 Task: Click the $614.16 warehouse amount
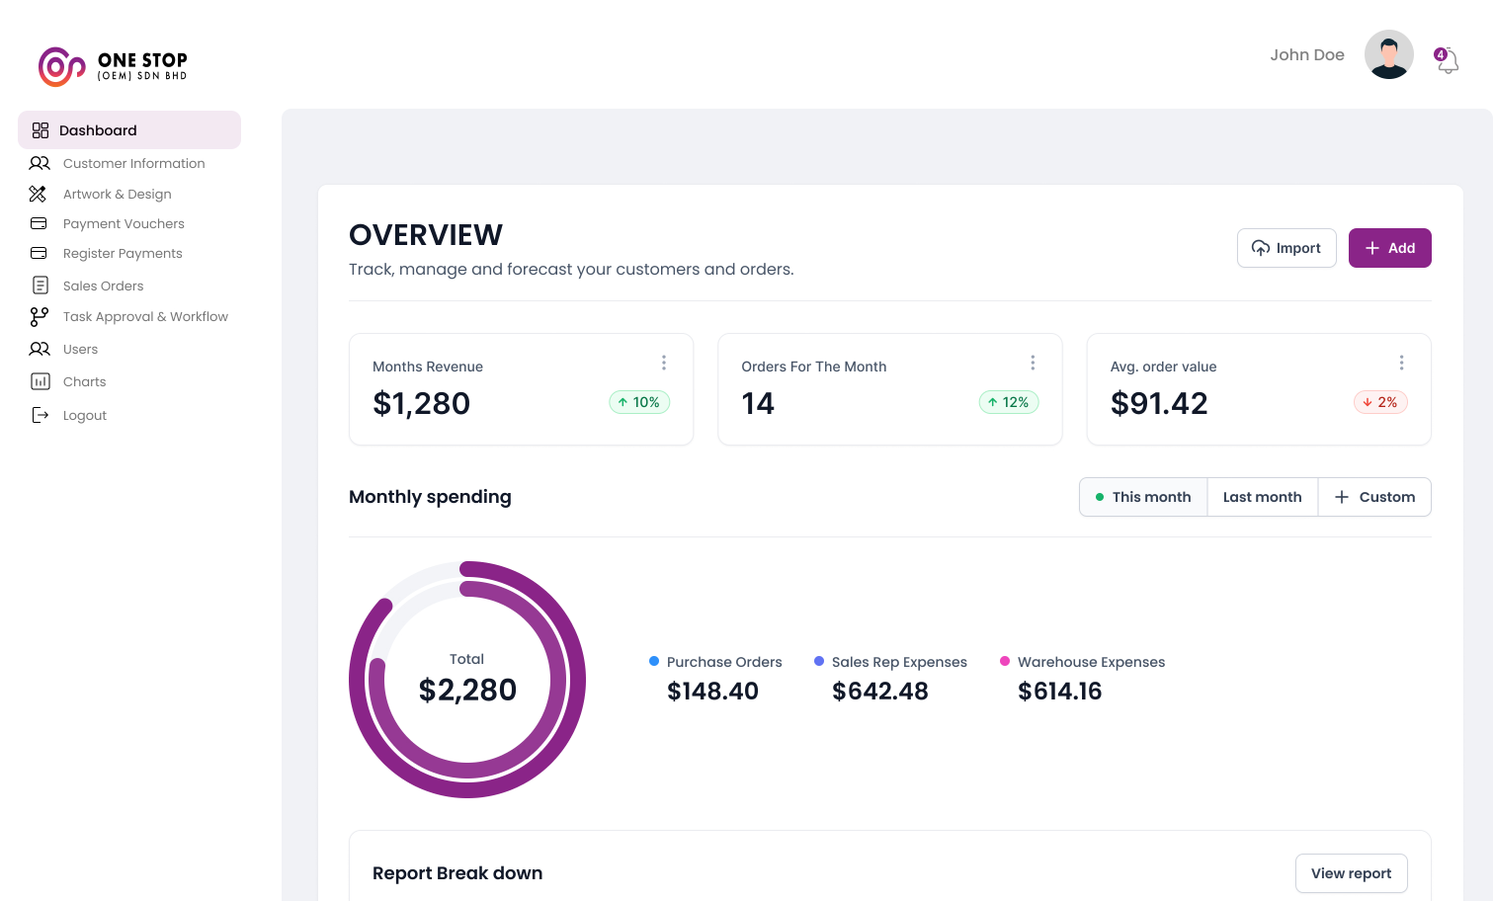(1060, 692)
